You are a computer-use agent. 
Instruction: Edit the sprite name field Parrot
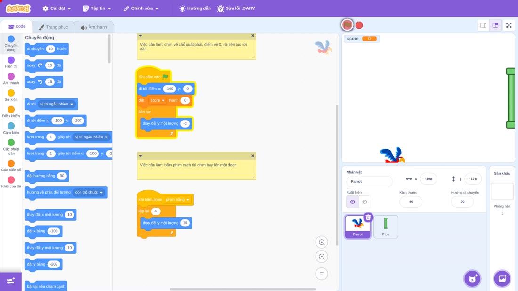(x=369, y=181)
